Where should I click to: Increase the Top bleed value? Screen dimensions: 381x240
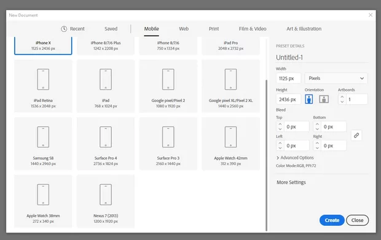coord(280,124)
